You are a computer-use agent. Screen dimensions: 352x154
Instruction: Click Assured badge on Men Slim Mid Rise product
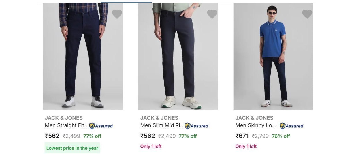click(196, 126)
